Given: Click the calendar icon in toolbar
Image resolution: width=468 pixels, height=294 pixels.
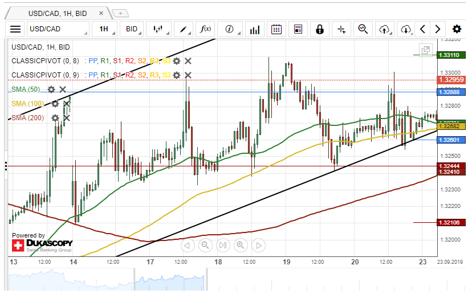Looking at the screenshot, I should click(x=276, y=29).
